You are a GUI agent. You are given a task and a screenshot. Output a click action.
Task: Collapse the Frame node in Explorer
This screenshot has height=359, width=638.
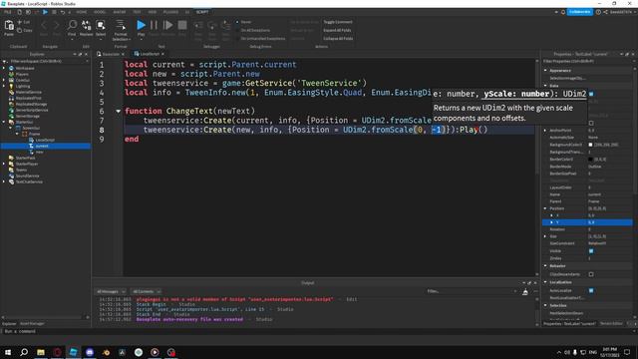(x=17, y=134)
